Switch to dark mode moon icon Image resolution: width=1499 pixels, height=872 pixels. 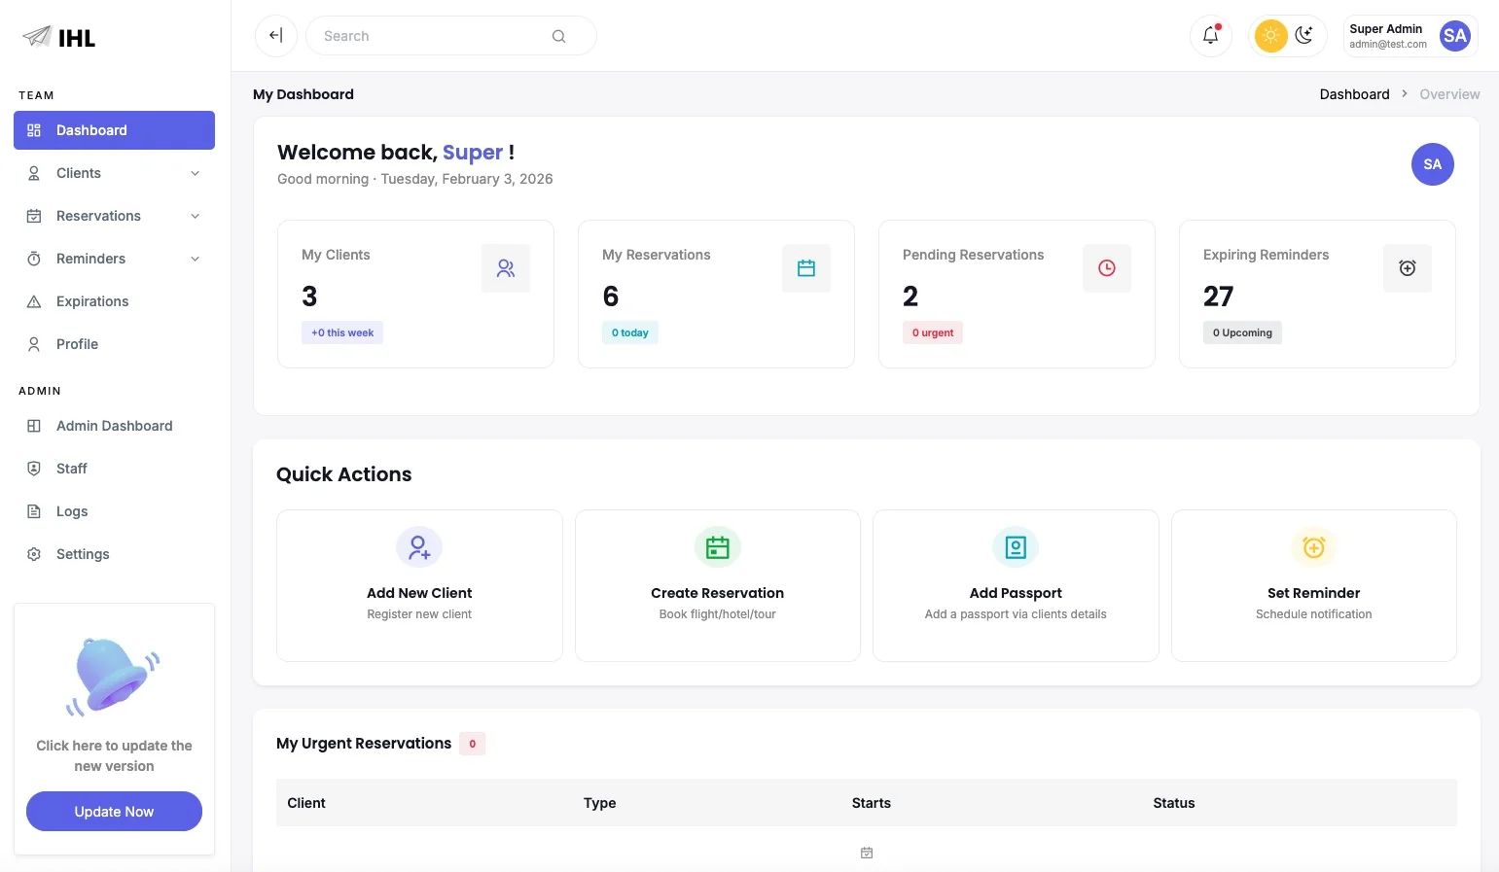(x=1304, y=36)
